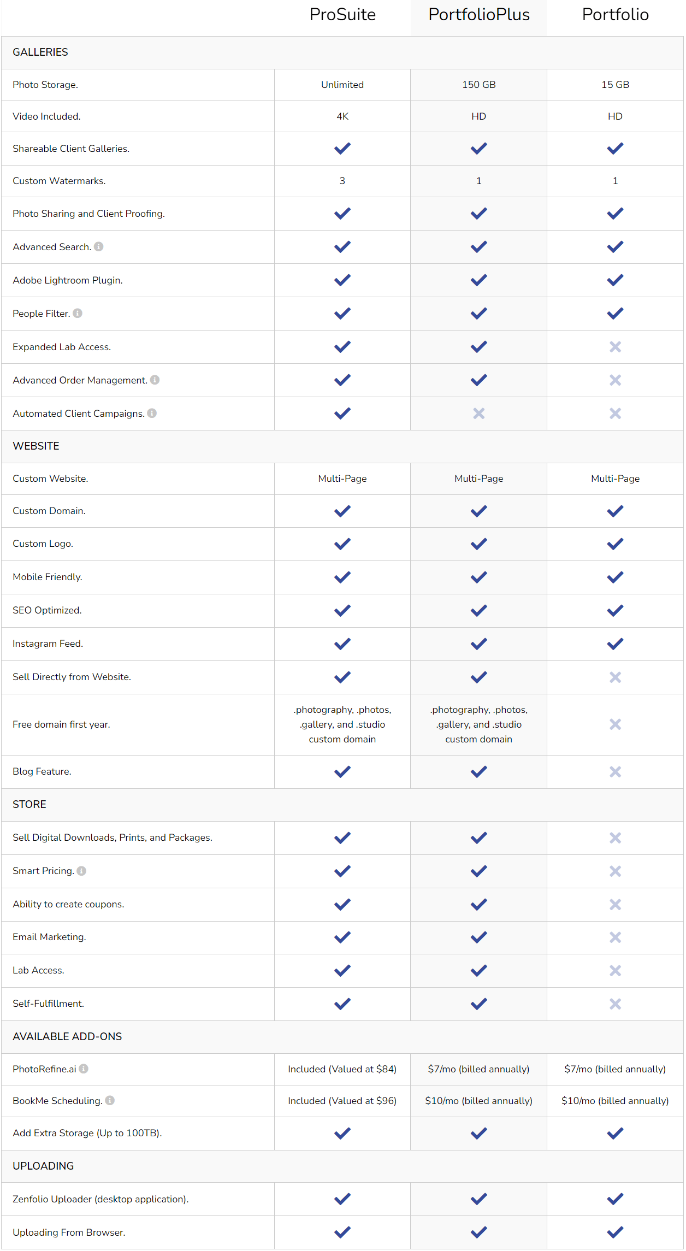Click Portfolio X mark in Blog Feature row
This screenshot has width=686, height=1251.
tap(616, 772)
